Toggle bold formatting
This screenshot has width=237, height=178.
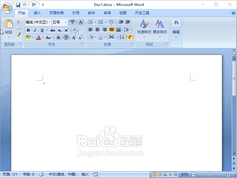click(x=28, y=30)
